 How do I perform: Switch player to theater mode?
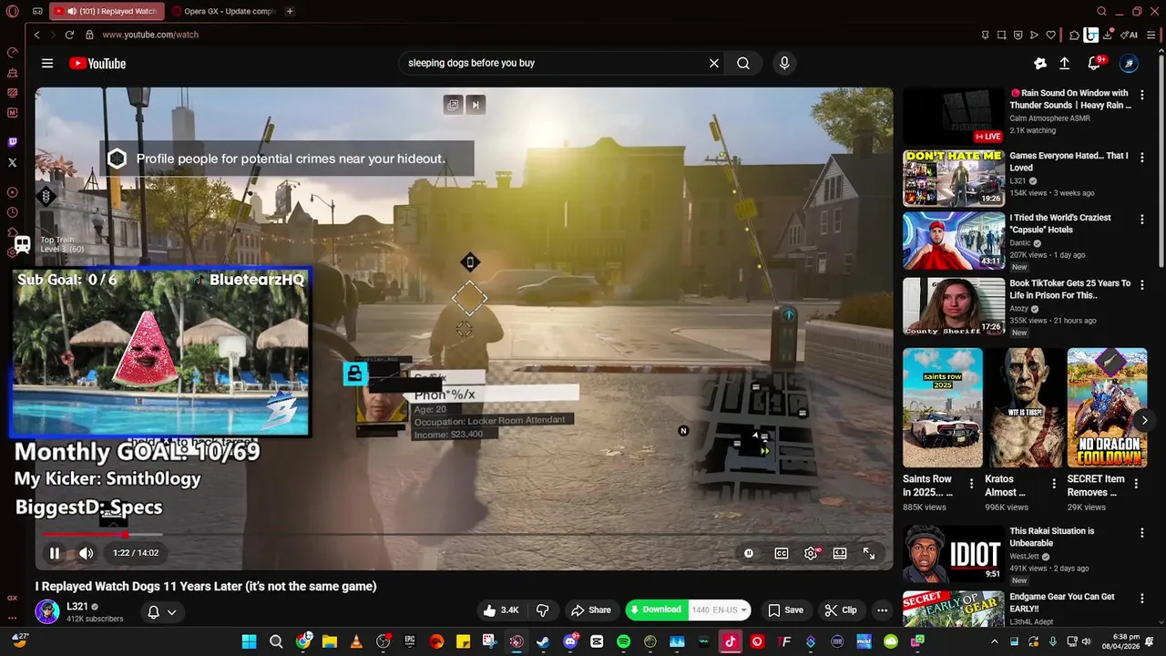coord(840,553)
